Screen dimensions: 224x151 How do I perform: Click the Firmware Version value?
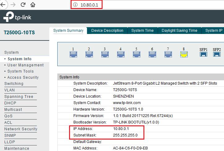(143, 116)
